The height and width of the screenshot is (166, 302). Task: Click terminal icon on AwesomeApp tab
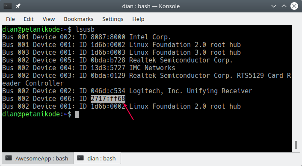click(9, 158)
